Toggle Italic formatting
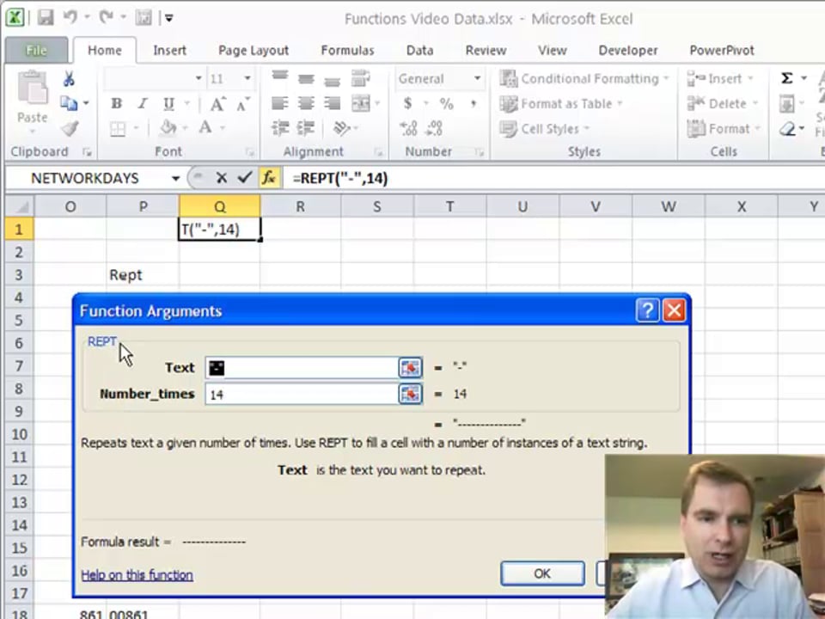825x619 pixels. coord(142,104)
